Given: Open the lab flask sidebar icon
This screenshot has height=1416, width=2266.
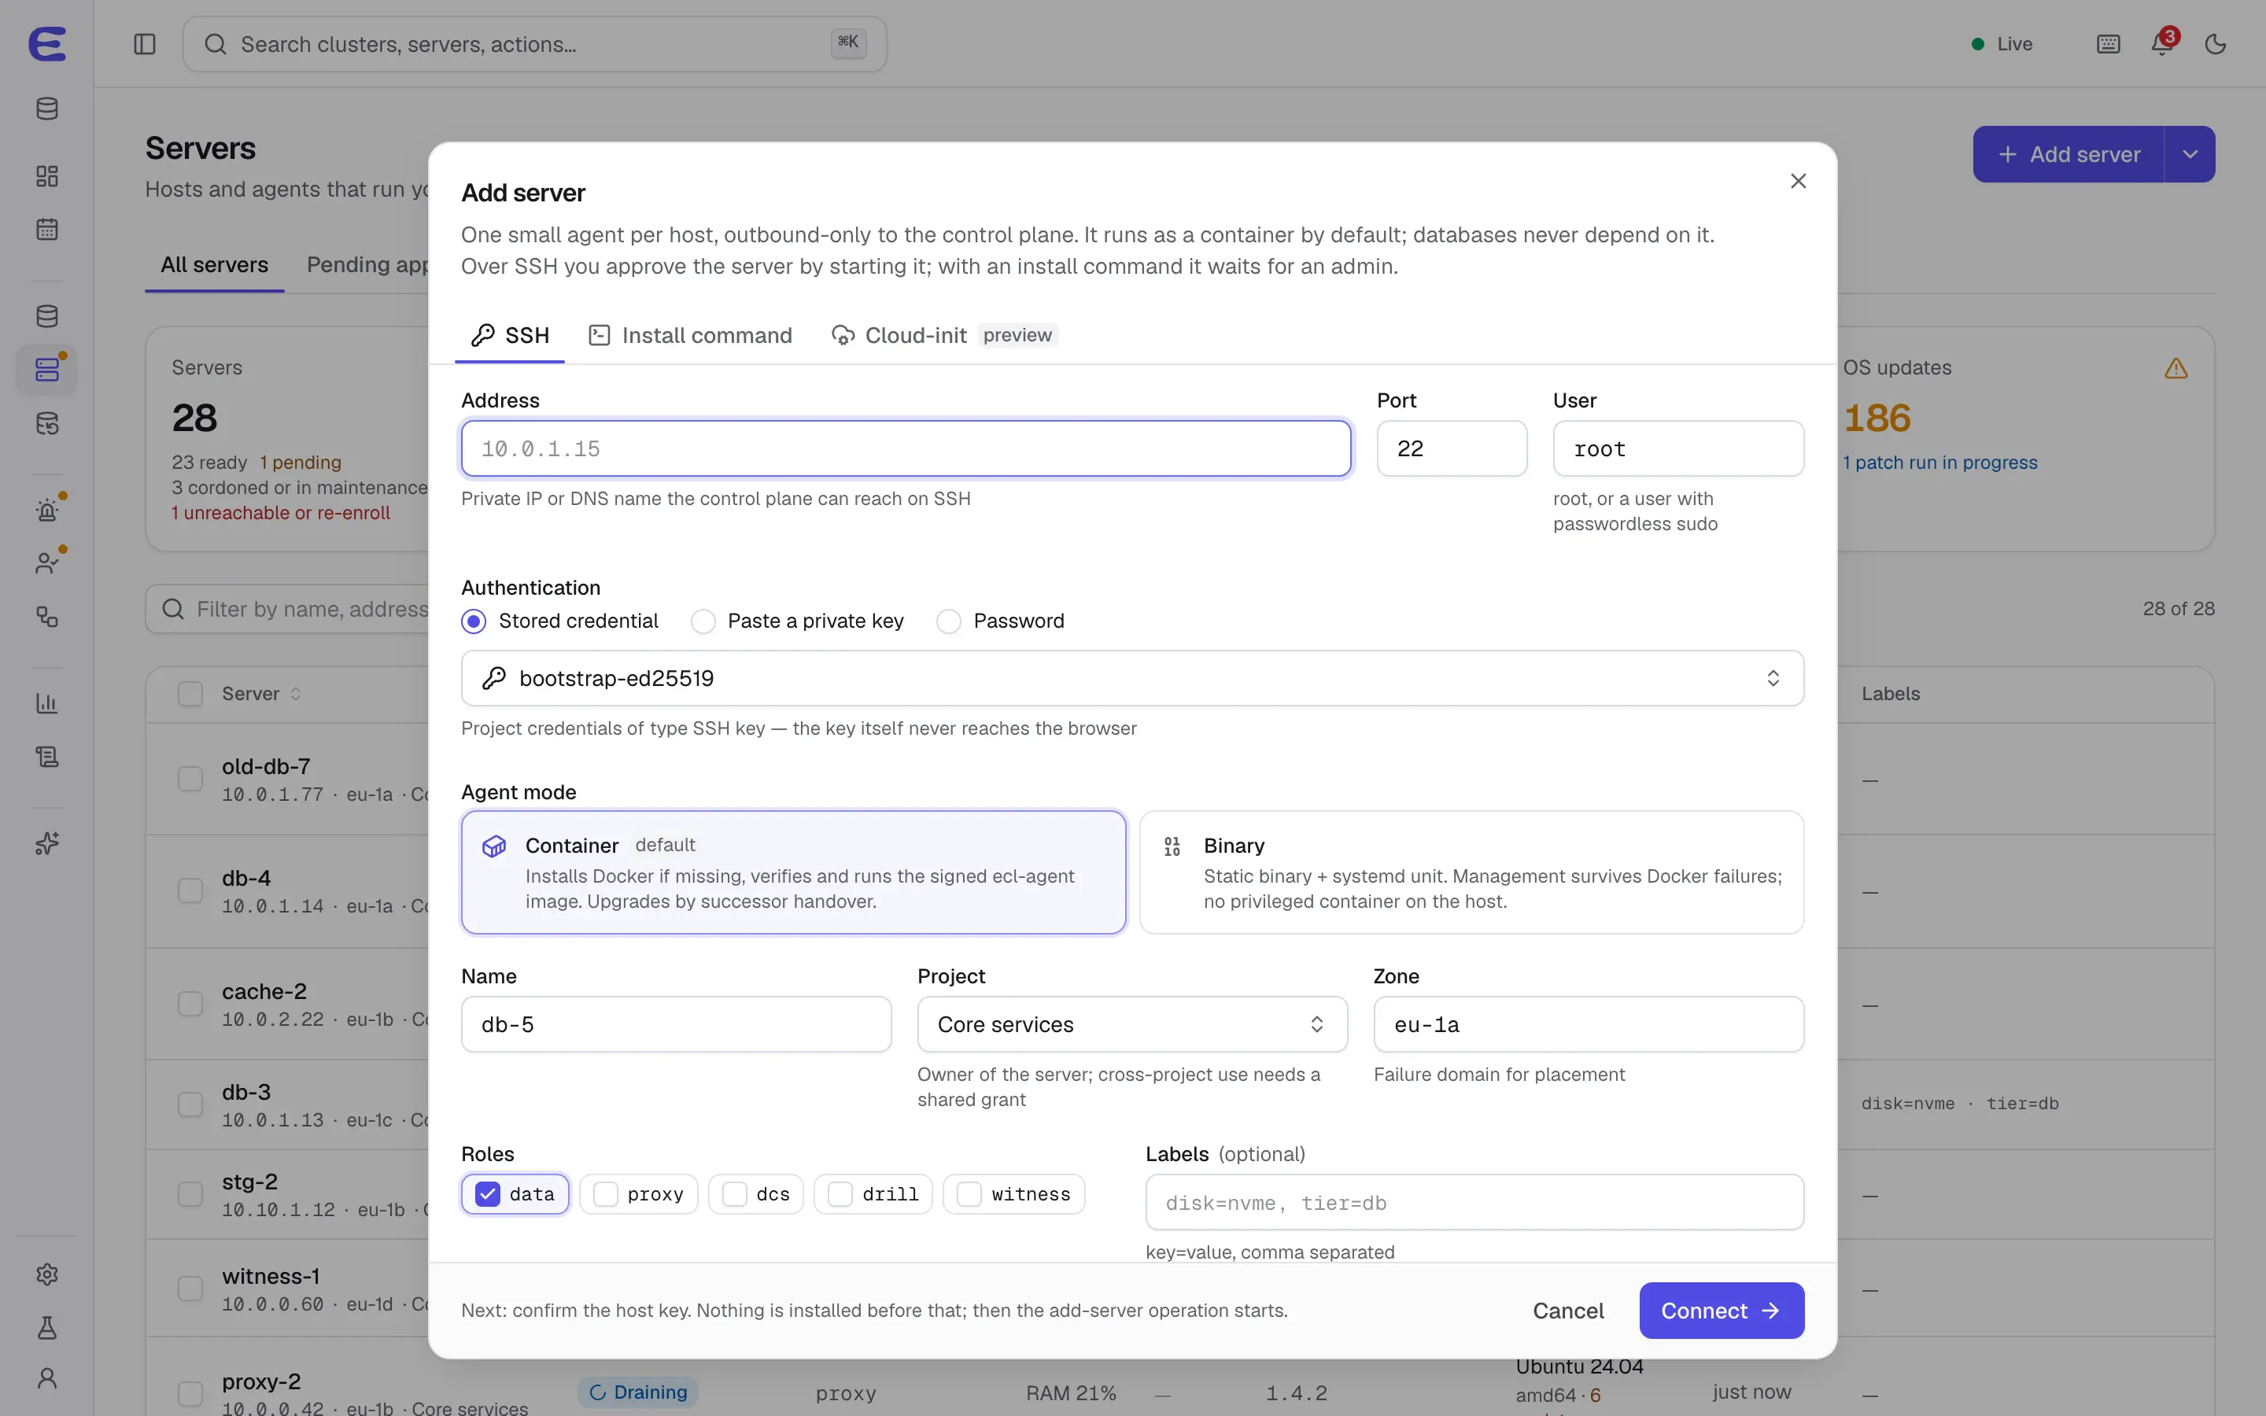Looking at the screenshot, I should point(47,1327).
